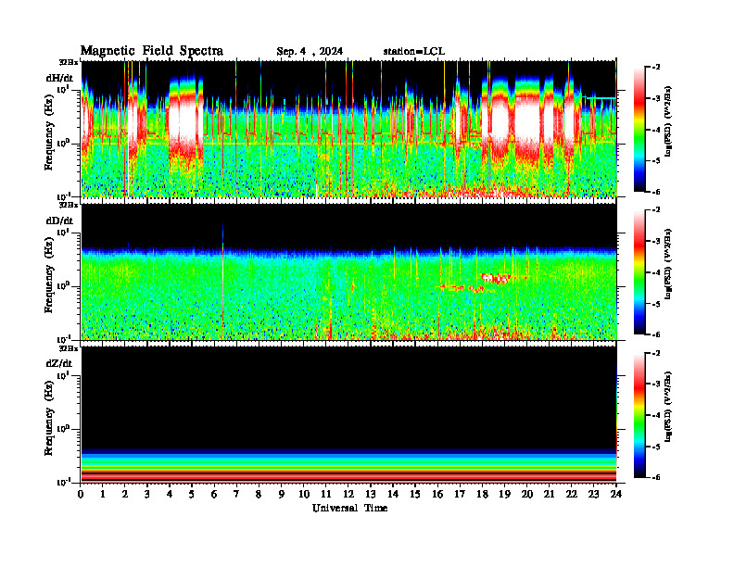Click hour 14 on the time axis
This screenshot has width=734, height=567.
[393, 494]
